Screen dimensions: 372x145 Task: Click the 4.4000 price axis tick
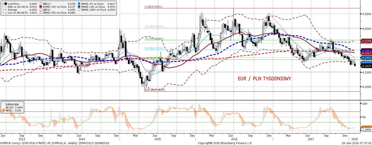point(367,29)
